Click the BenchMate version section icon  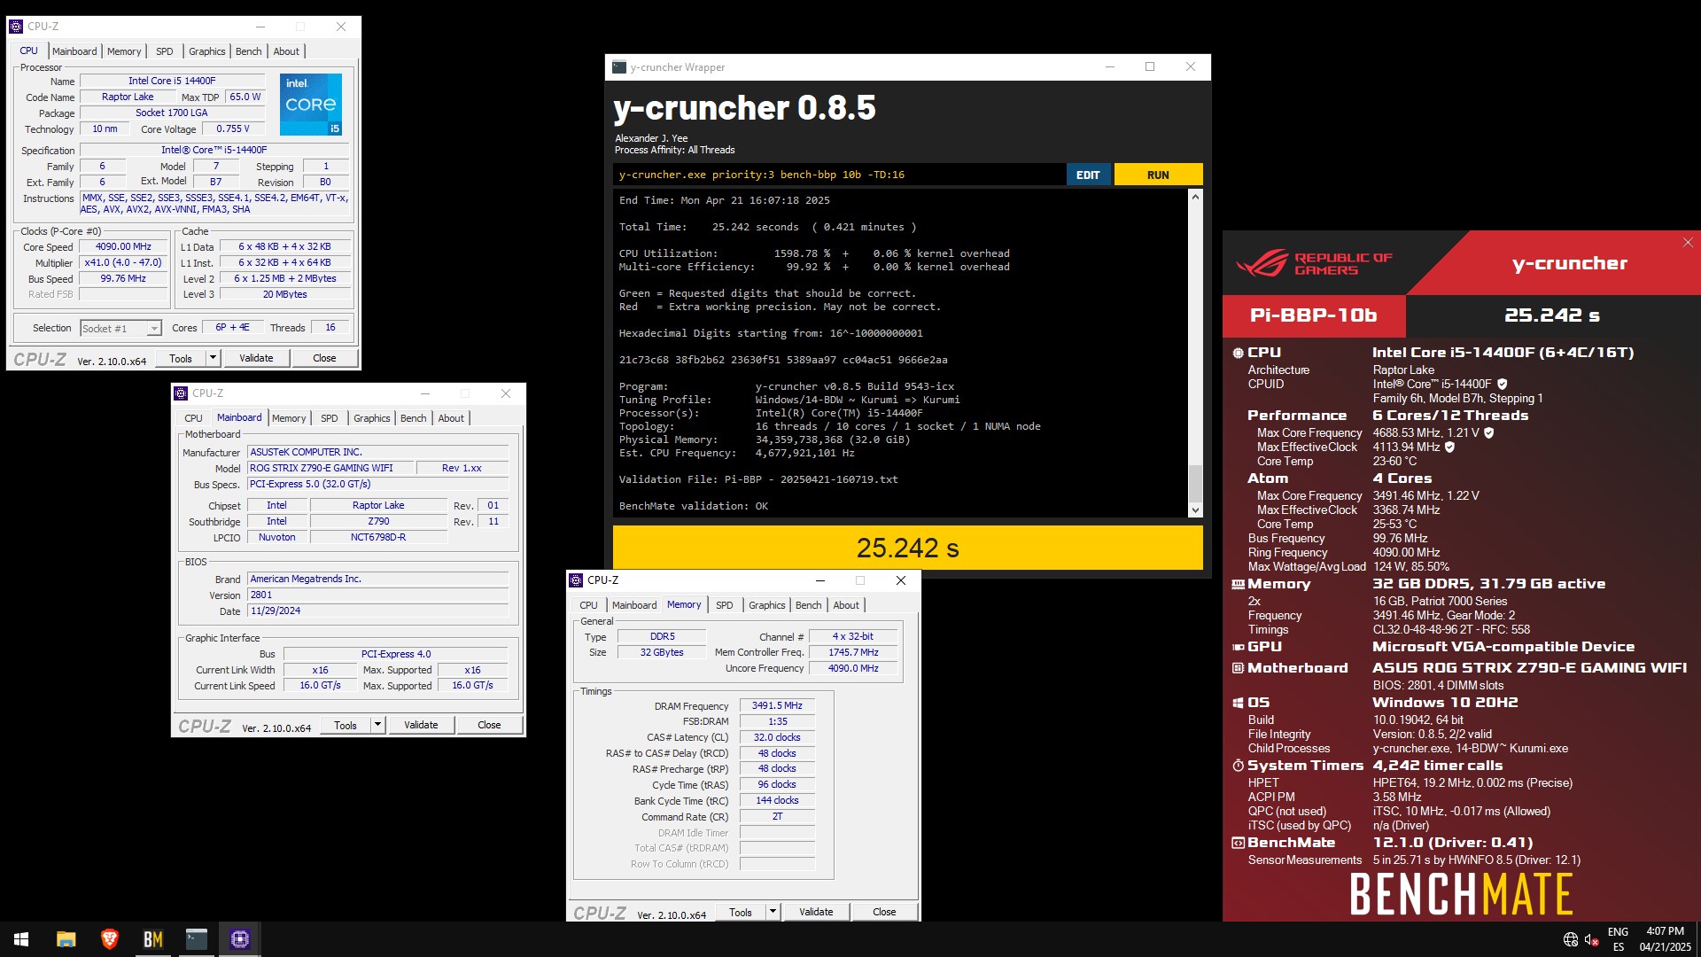click(1238, 843)
